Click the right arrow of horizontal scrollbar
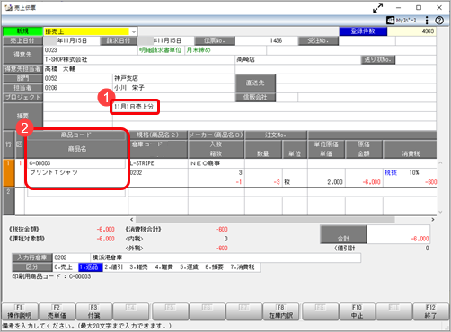 coord(433,220)
